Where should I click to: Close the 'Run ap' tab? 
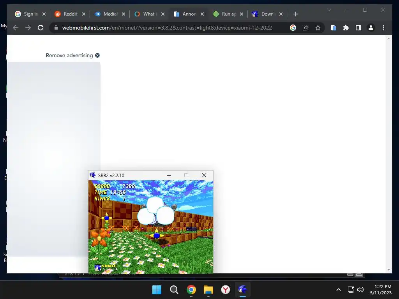pos(242,14)
